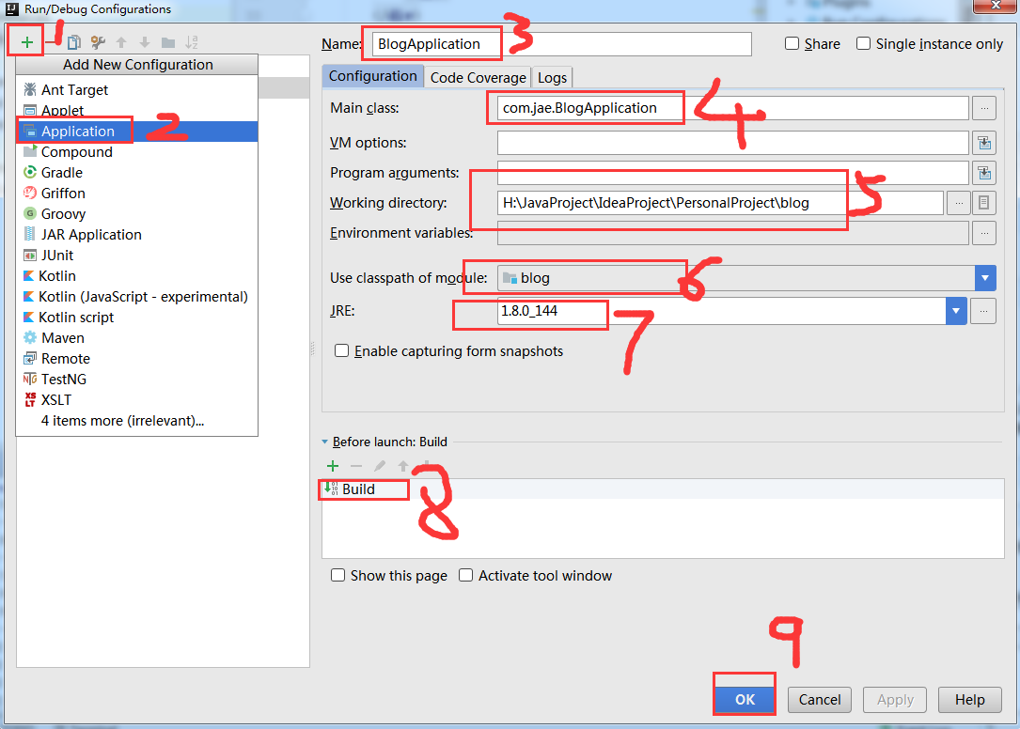Toggle Activate tool window checkbox
1020x729 pixels.
(x=465, y=576)
